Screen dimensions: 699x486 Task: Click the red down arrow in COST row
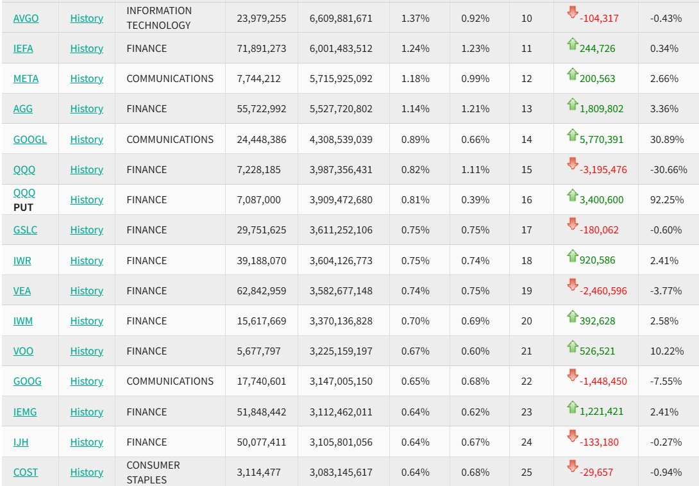(573, 467)
